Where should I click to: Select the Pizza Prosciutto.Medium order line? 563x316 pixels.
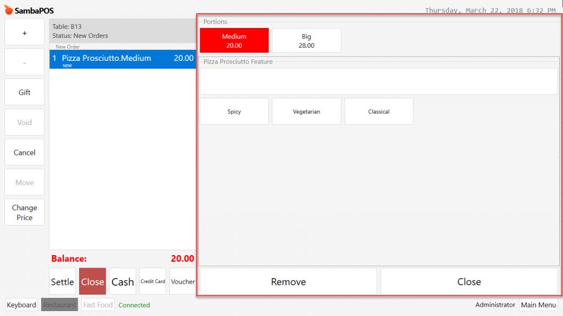point(123,59)
